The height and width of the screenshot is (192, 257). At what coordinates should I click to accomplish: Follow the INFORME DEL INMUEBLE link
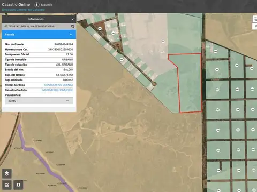click(x=57, y=90)
